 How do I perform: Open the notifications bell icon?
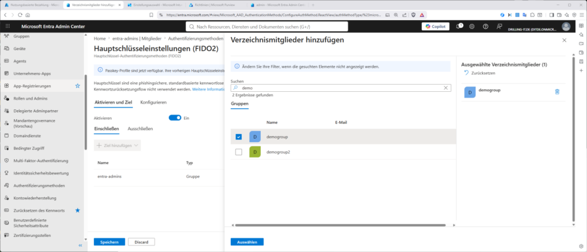point(459,26)
